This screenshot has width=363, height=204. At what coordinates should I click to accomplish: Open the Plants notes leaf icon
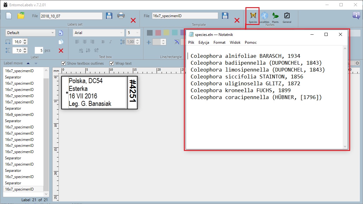(x=275, y=16)
